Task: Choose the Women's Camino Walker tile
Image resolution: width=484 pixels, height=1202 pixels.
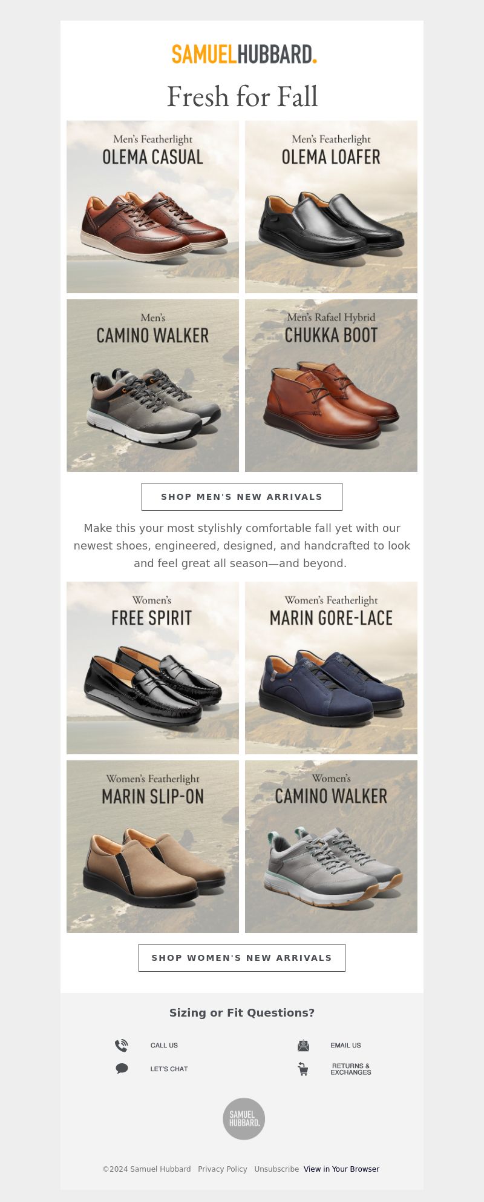Action: [x=331, y=846]
